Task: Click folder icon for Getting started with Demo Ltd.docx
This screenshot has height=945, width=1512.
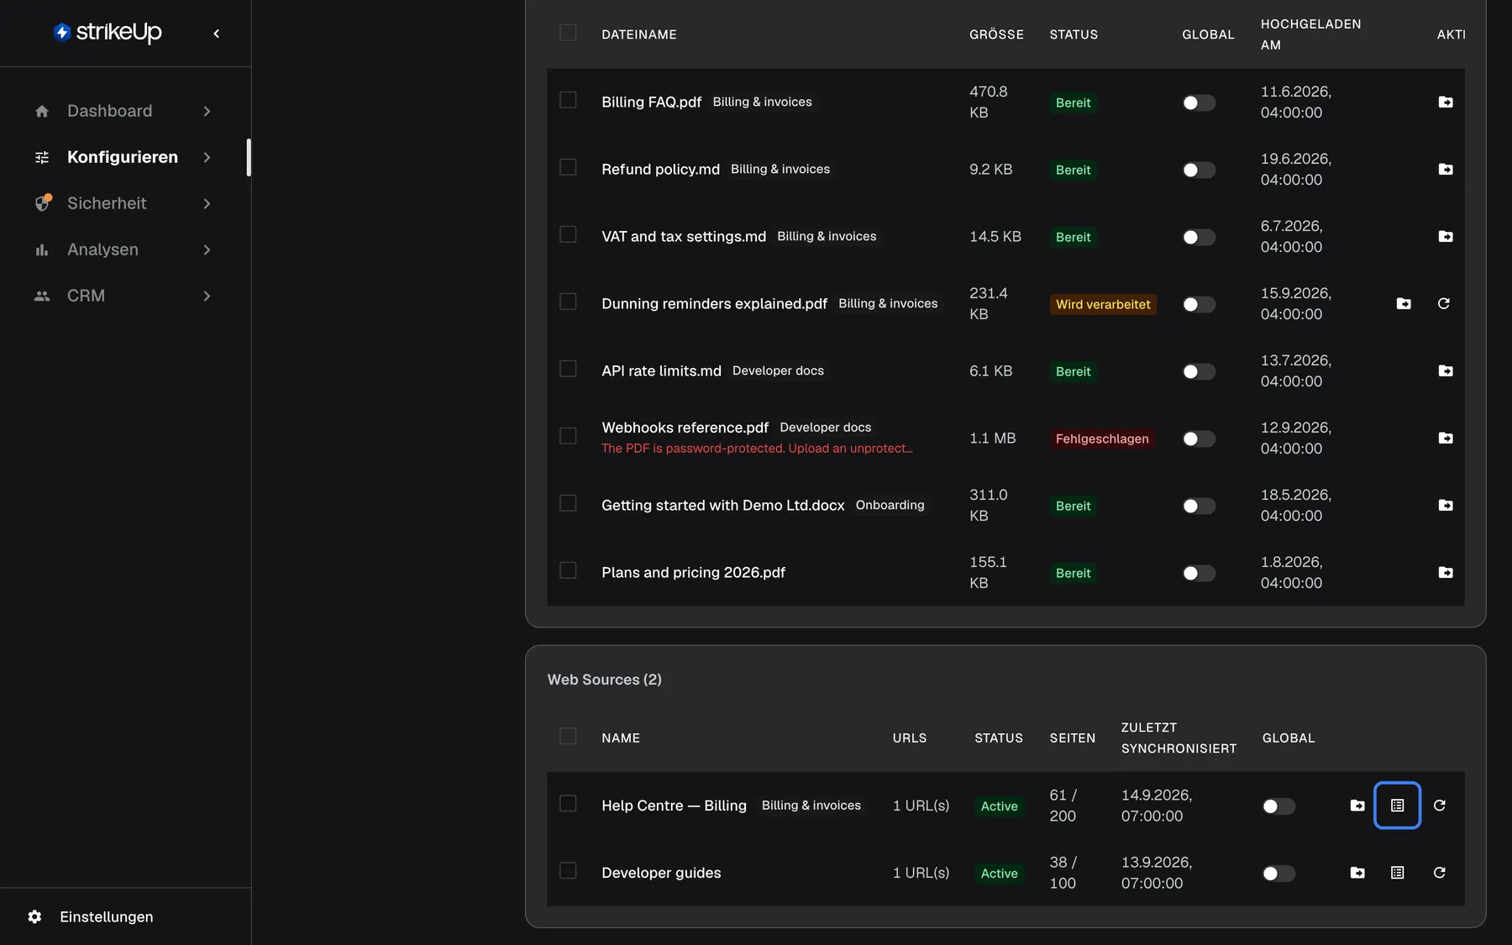Action: (1445, 505)
